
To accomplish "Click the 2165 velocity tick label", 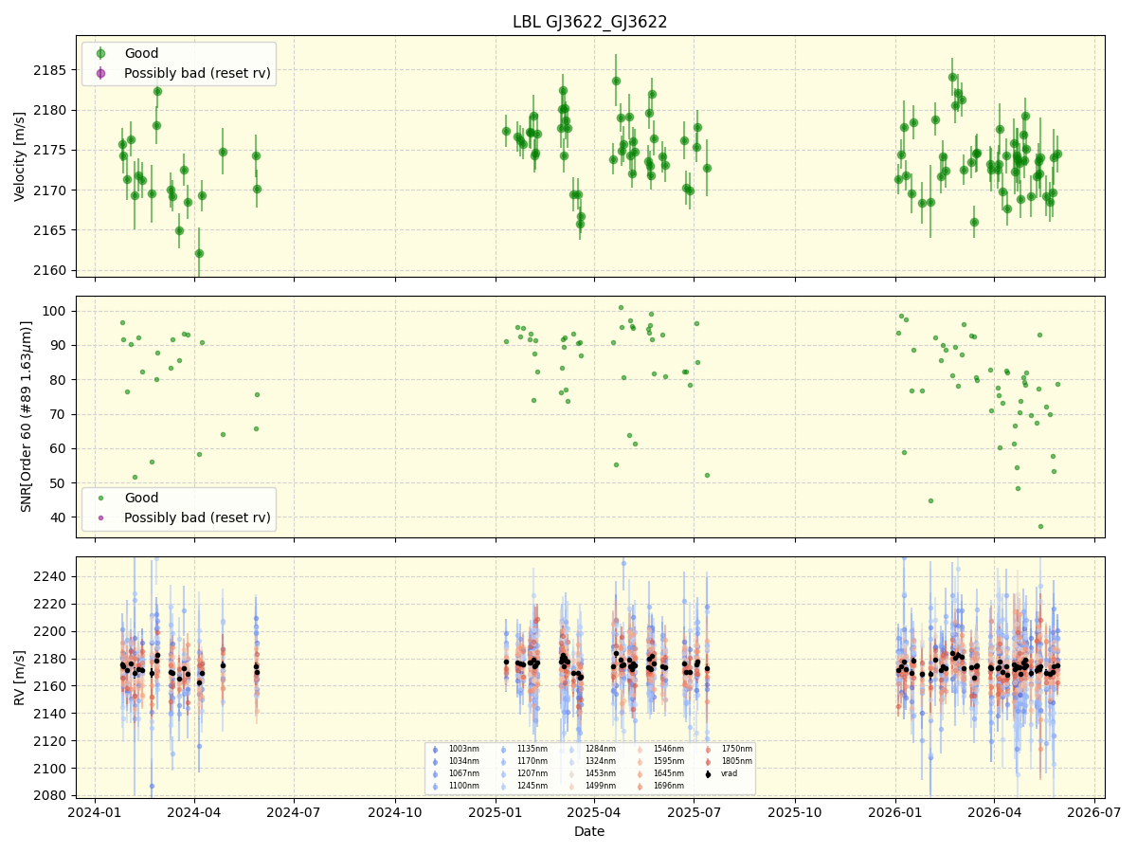I will (52, 230).
